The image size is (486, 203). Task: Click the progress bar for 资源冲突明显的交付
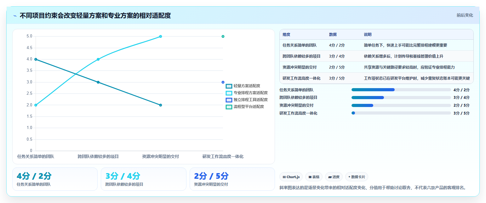click(401, 105)
